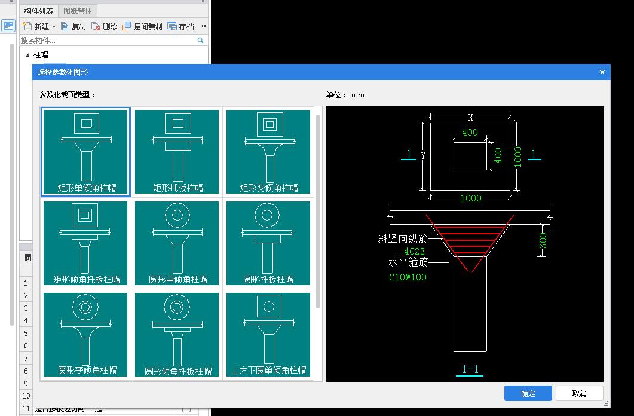Image resolution: width=634 pixels, height=416 pixels.
Task: Click the vertical 400 column value
Action: tap(498, 155)
